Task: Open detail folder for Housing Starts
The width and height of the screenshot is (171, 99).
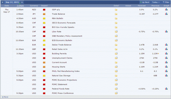Action: tap(116, 67)
